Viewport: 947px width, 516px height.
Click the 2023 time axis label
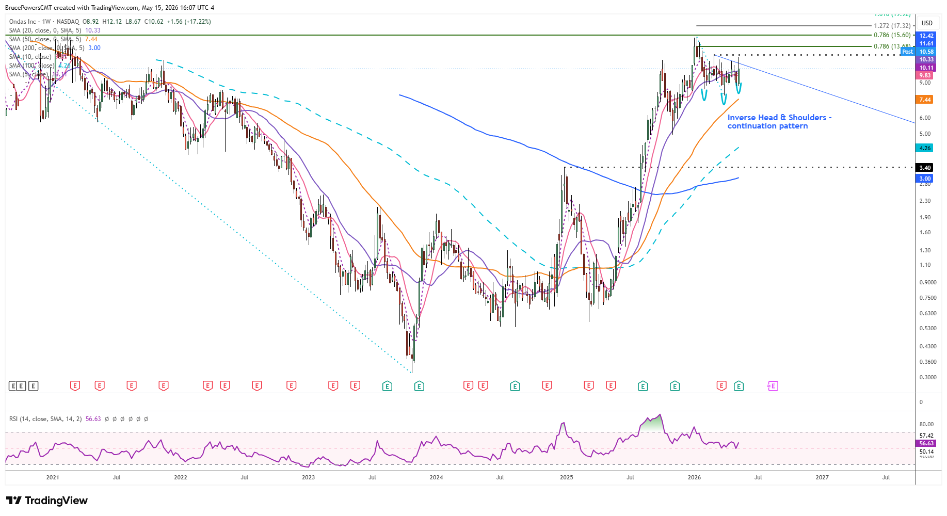click(308, 477)
